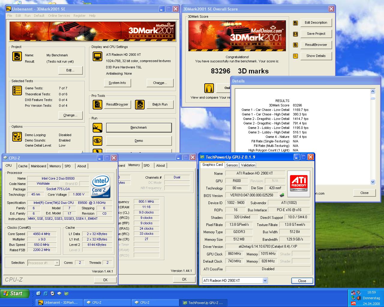384x307 pixels.
Task: Launch Internet Explorer from Quick Launch
Action: pos(45,294)
